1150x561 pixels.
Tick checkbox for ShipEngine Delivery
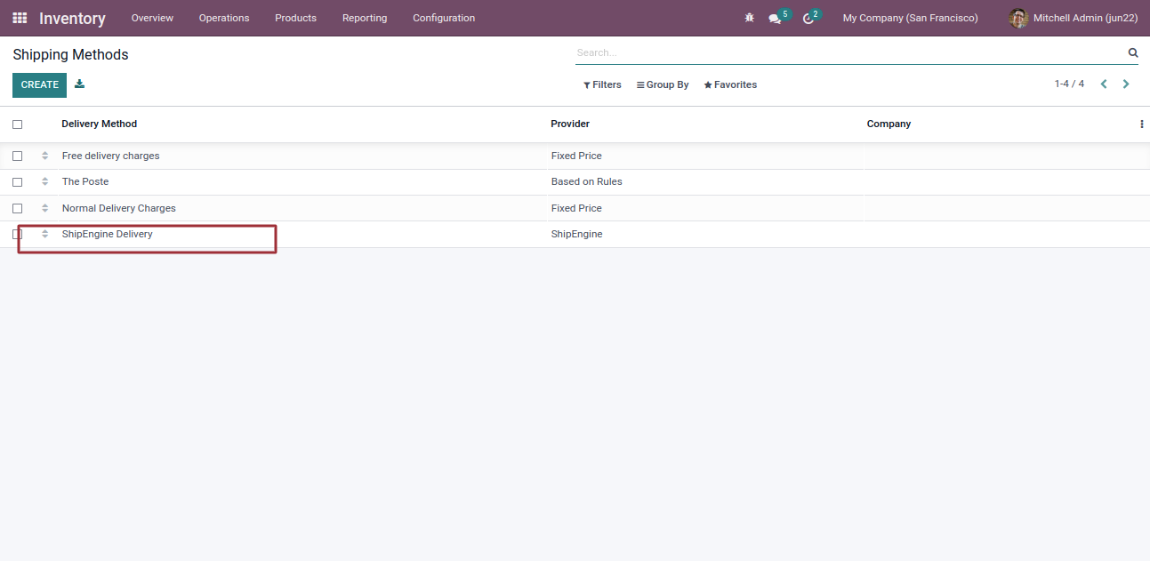(x=17, y=234)
